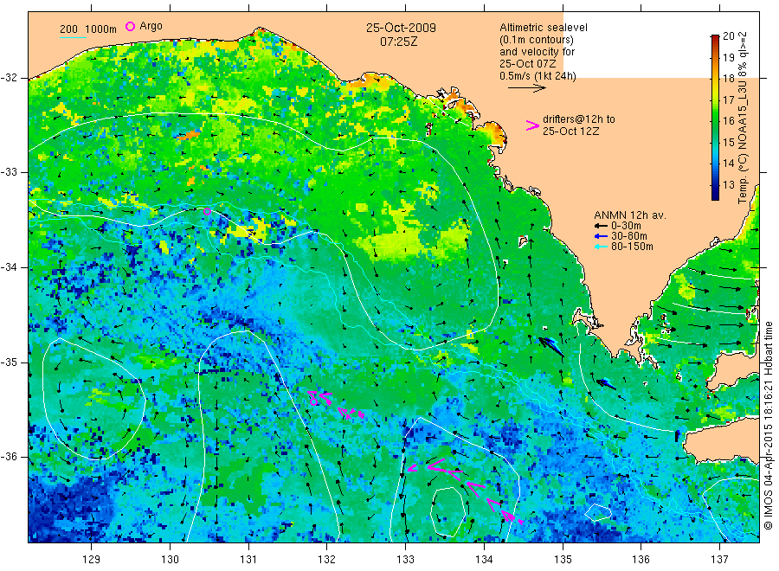779x571 pixels.
Task: Click the magenta Argo circle in legend
Action: [x=130, y=26]
